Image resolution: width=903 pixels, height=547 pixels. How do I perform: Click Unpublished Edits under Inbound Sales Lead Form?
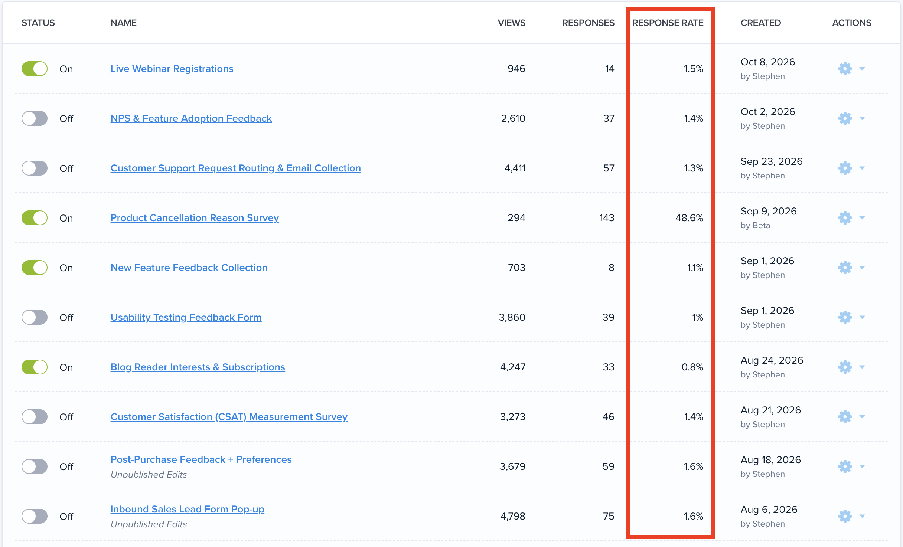(x=149, y=524)
